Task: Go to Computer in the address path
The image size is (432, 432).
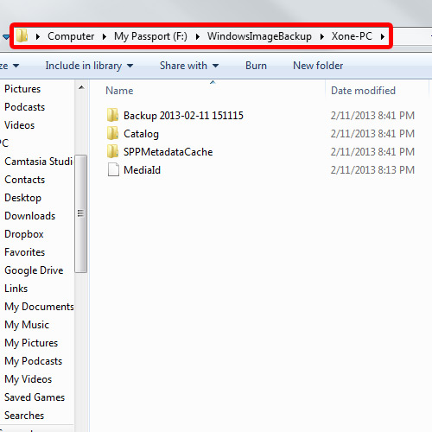Action: 71,36
